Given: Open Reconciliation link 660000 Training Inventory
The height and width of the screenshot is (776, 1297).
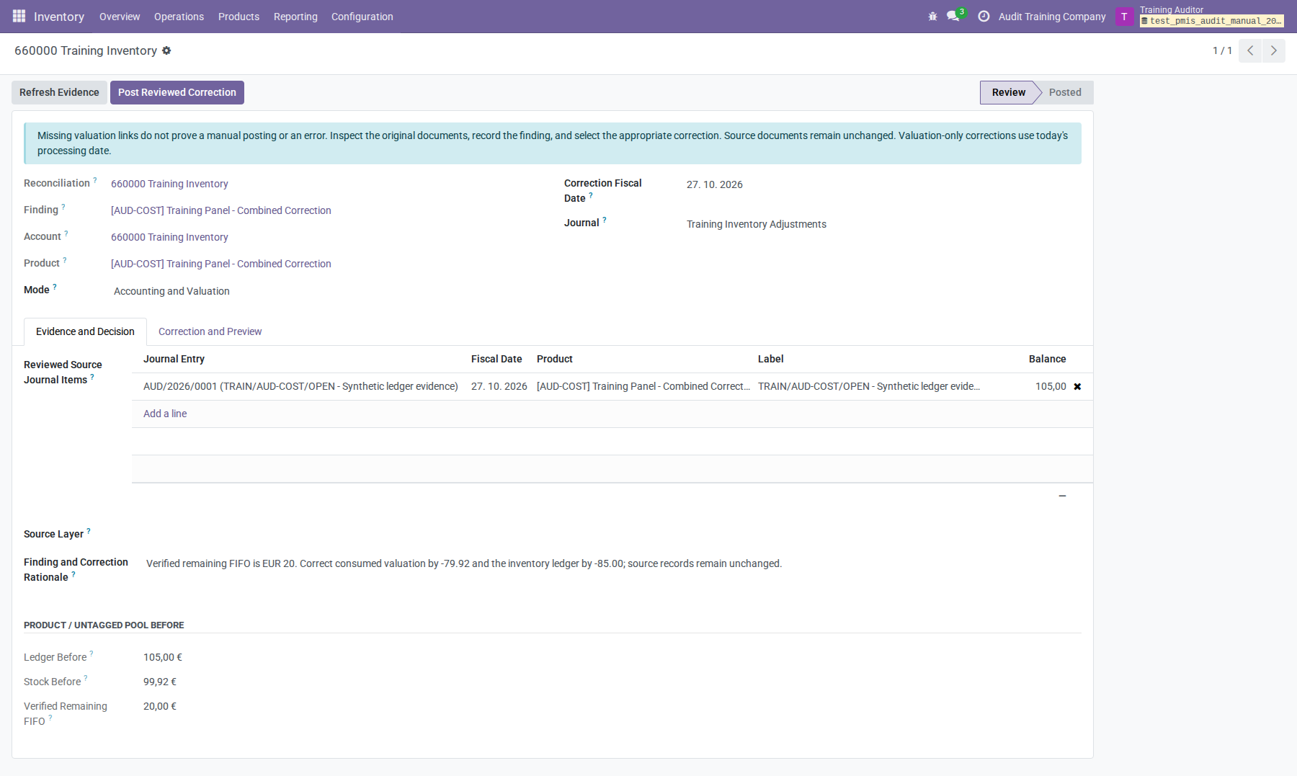Looking at the screenshot, I should coord(169,184).
